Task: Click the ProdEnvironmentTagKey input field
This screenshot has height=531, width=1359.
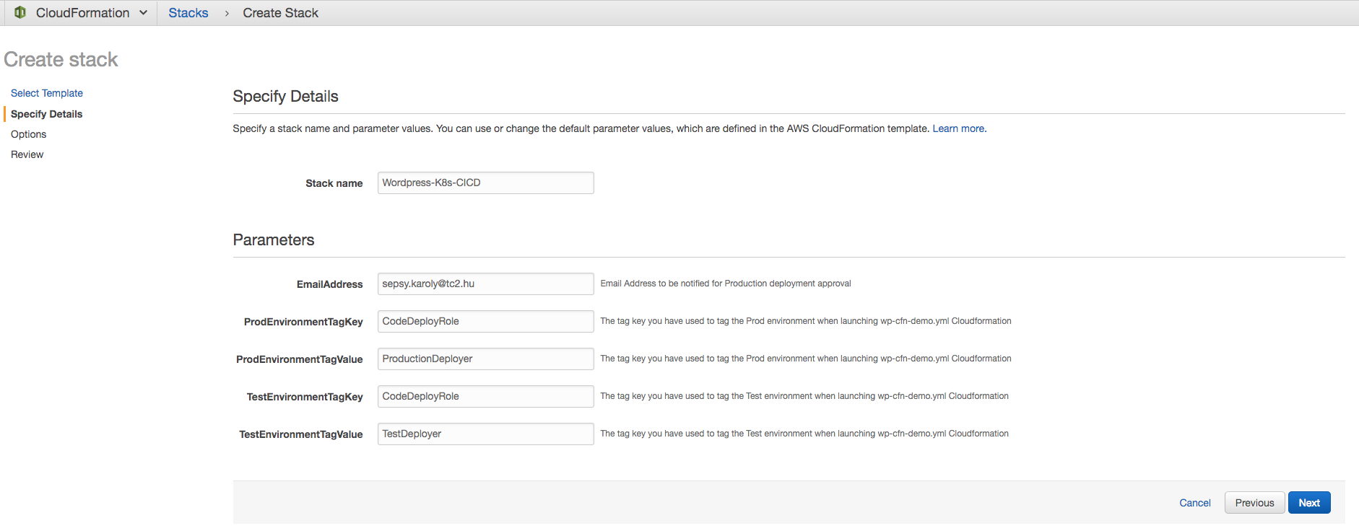Action: [485, 321]
